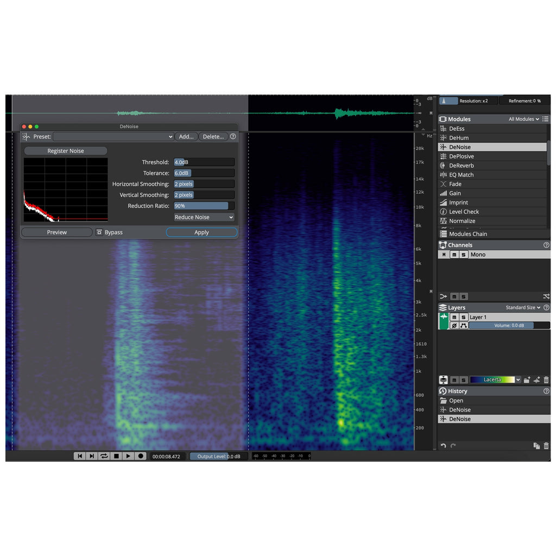Click the undo arrow in History panel
556x556 pixels.
pos(443,446)
